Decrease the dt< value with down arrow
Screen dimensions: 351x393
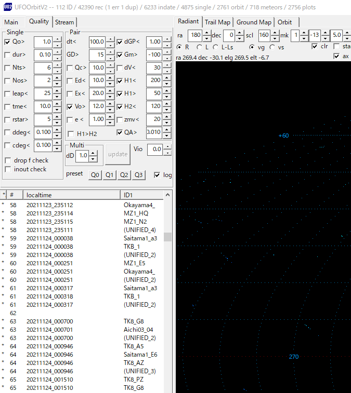110,44
